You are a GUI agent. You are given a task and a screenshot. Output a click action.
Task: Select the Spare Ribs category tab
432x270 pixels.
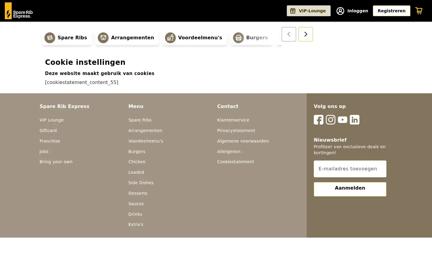[x=67, y=38]
